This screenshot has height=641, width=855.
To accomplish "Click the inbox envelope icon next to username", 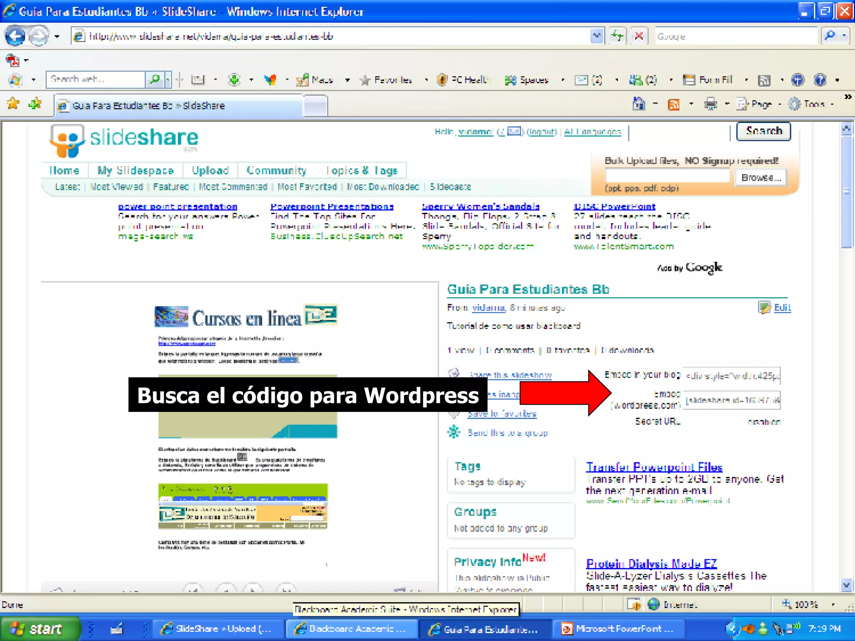I will coord(514,131).
